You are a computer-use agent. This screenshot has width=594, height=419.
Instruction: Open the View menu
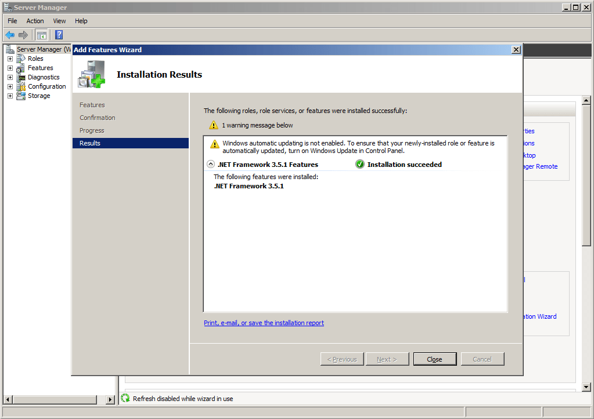pyautogui.click(x=59, y=21)
